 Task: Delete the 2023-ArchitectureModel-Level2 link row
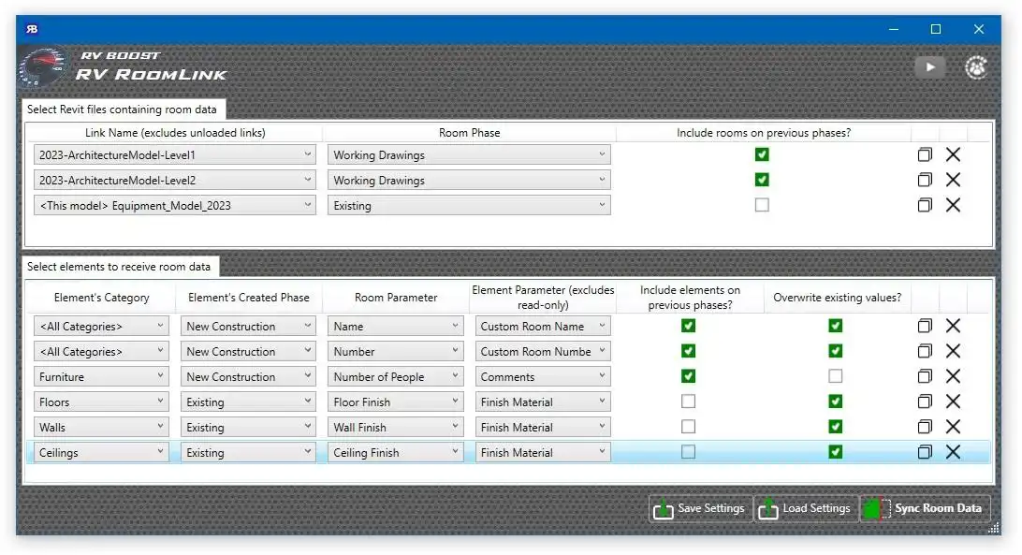pyautogui.click(x=953, y=180)
